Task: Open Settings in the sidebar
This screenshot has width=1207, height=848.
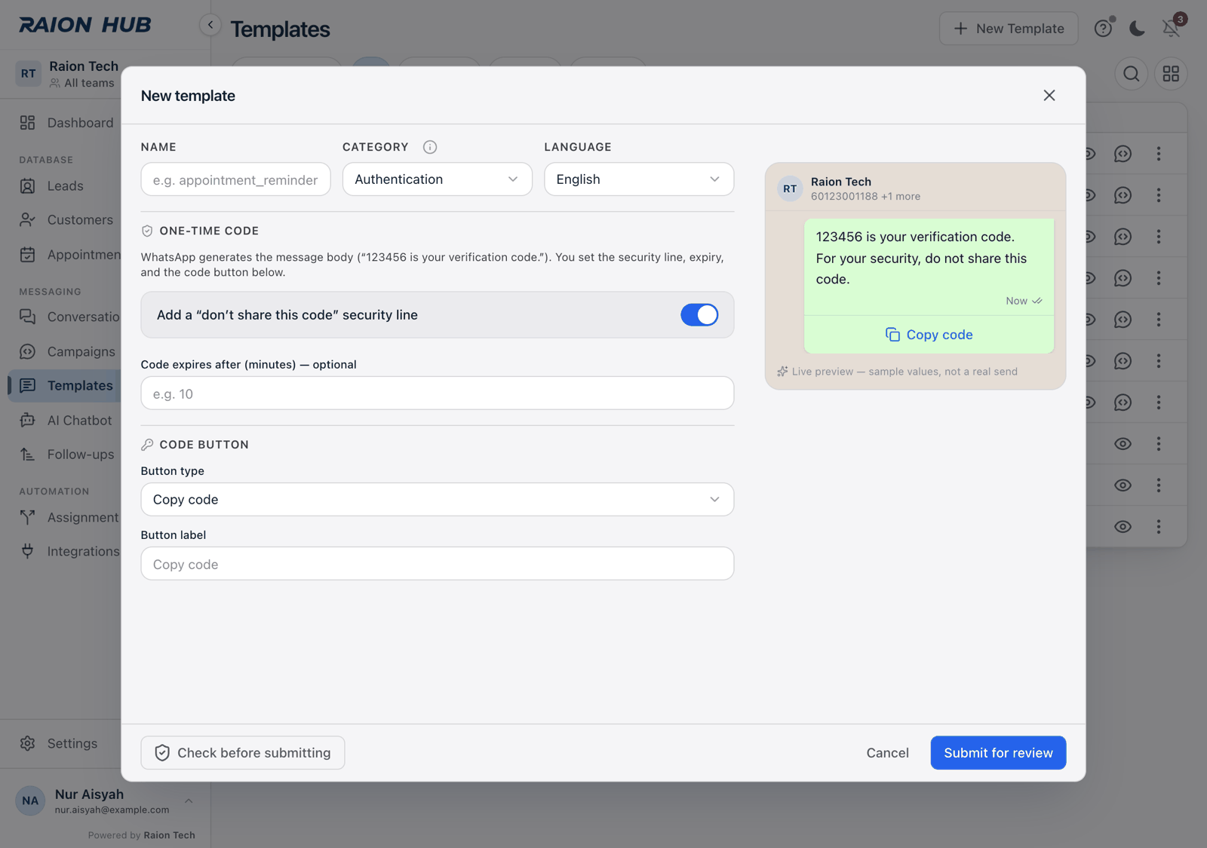Action: (x=59, y=744)
